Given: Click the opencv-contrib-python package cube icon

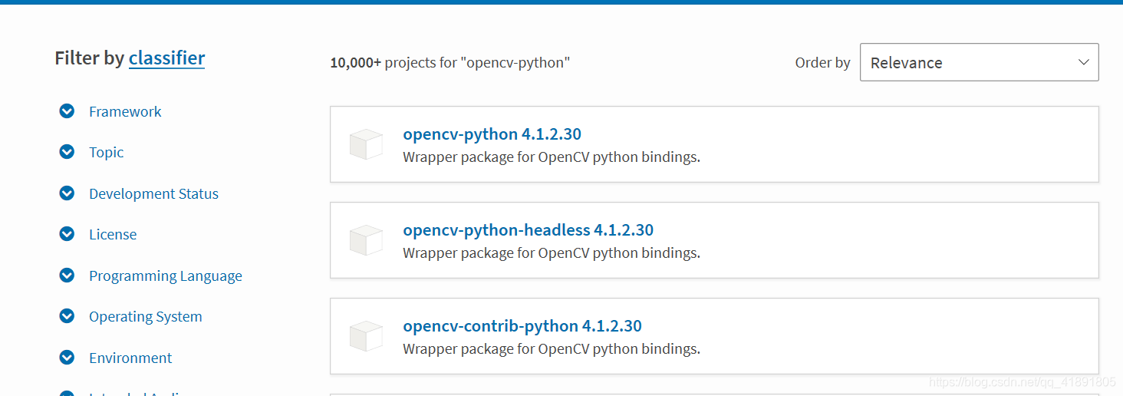Looking at the screenshot, I should coord(366,336).
